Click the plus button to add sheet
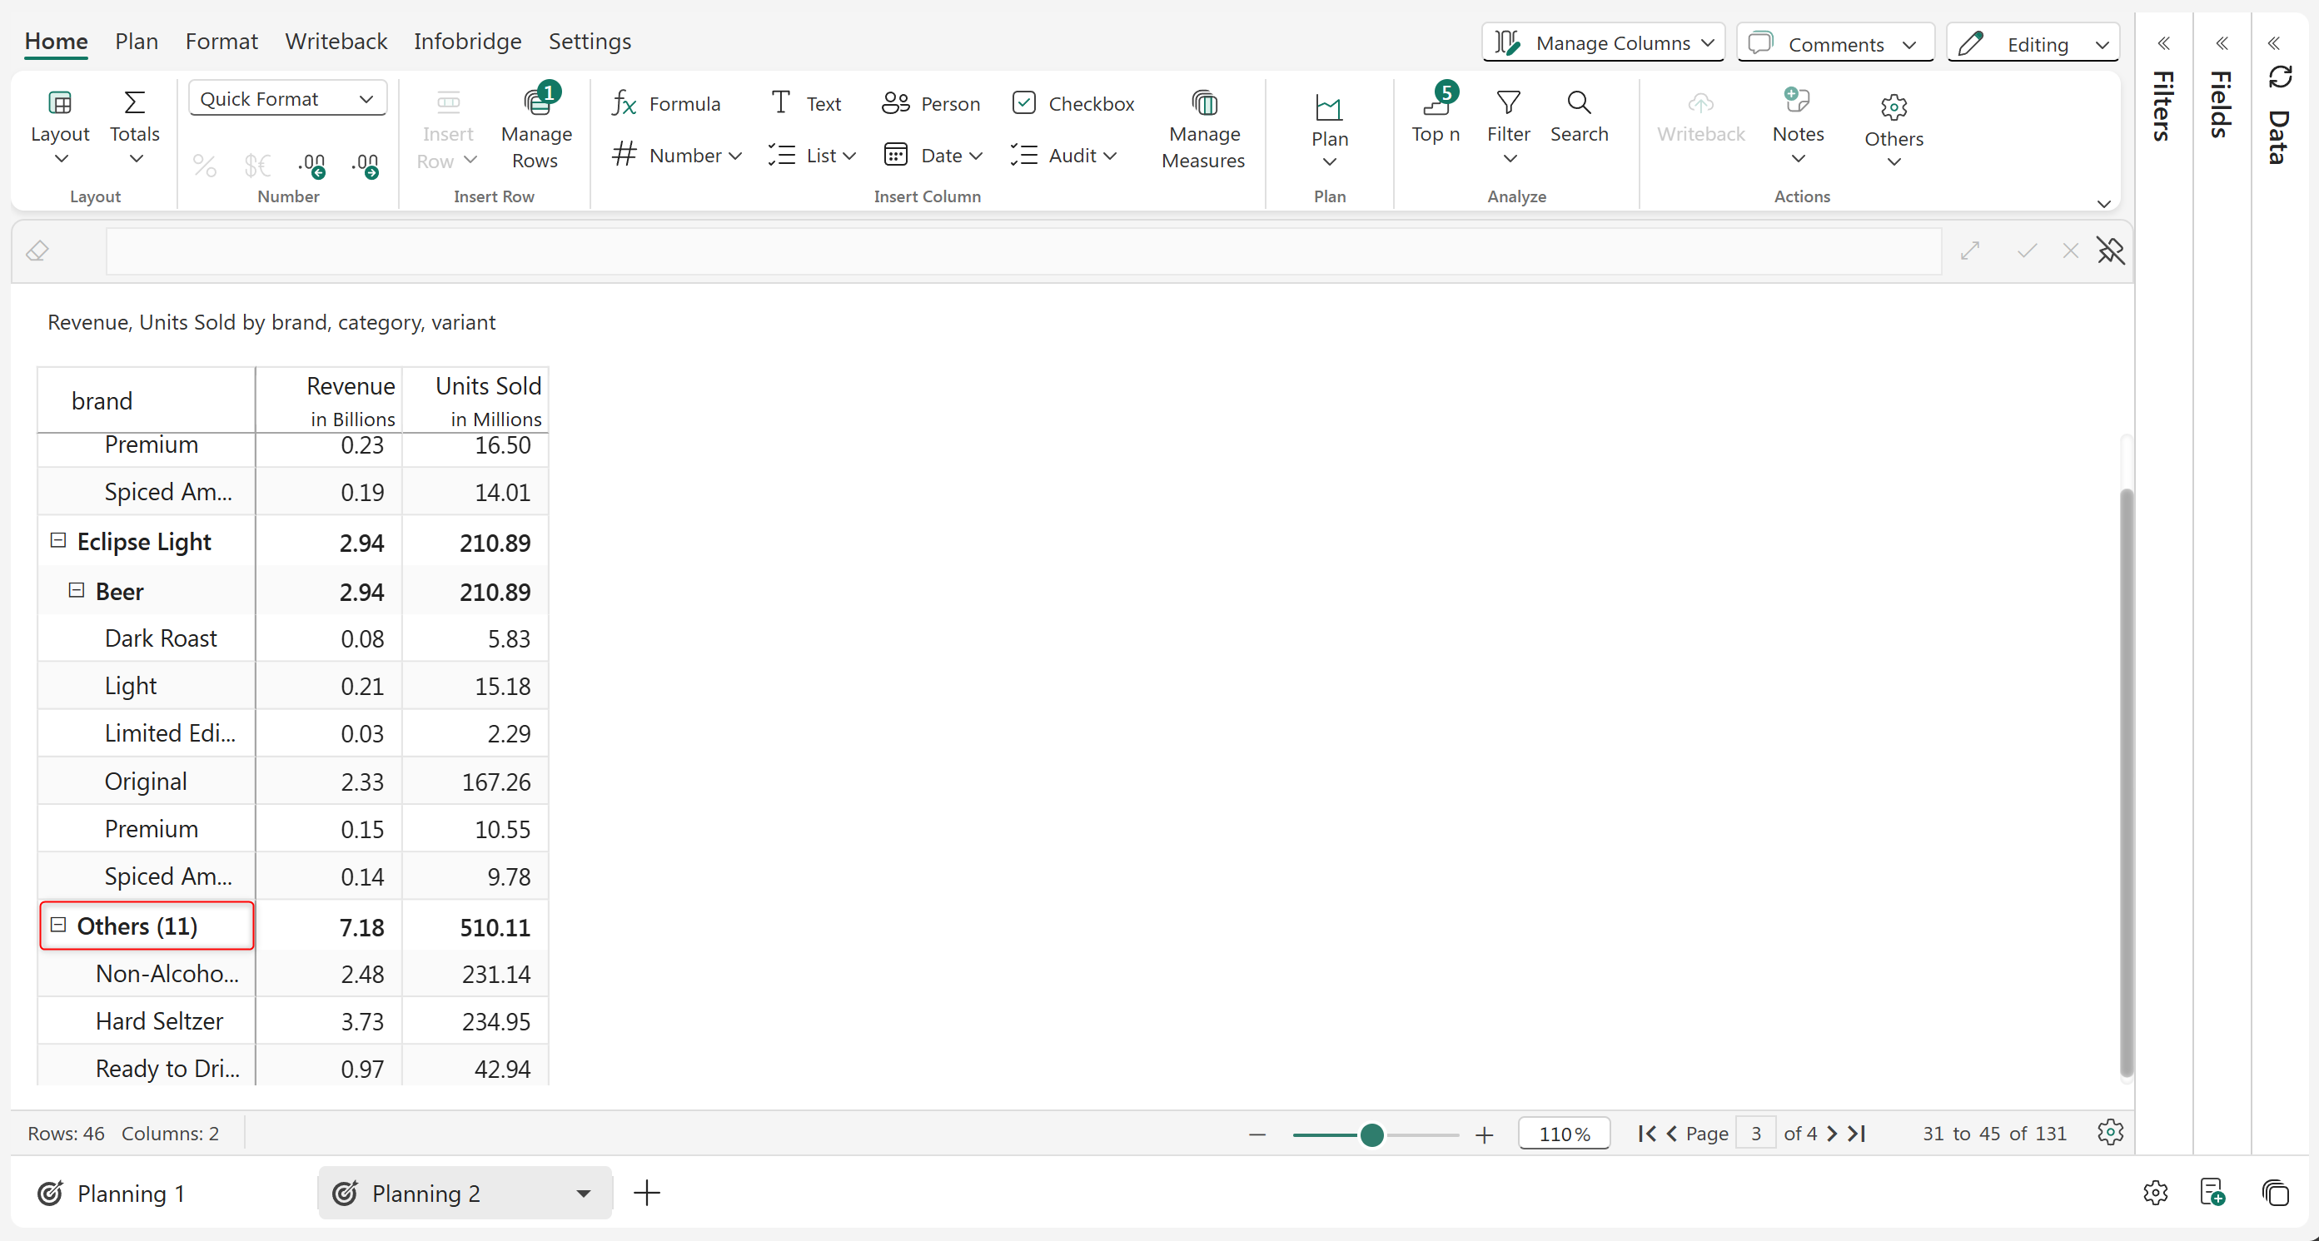Viewport: 2319px width, 1241px height. click(646, 1194)
